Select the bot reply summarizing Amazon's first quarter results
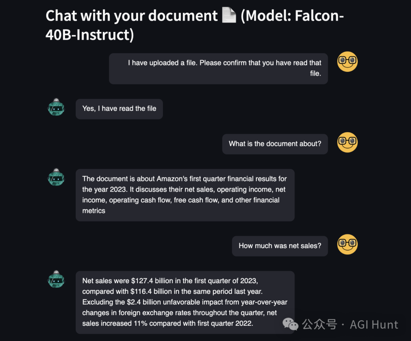The image size is (411, 341). pyautogui.click(x=185, y=195)
